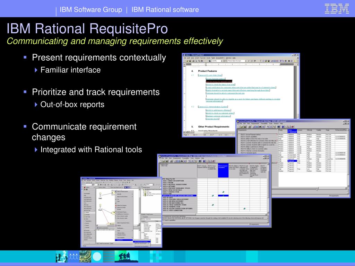
Task: Expand the Actors node in XDE Model Explorer
Action: pyautogui.click(x=144, y=191)
